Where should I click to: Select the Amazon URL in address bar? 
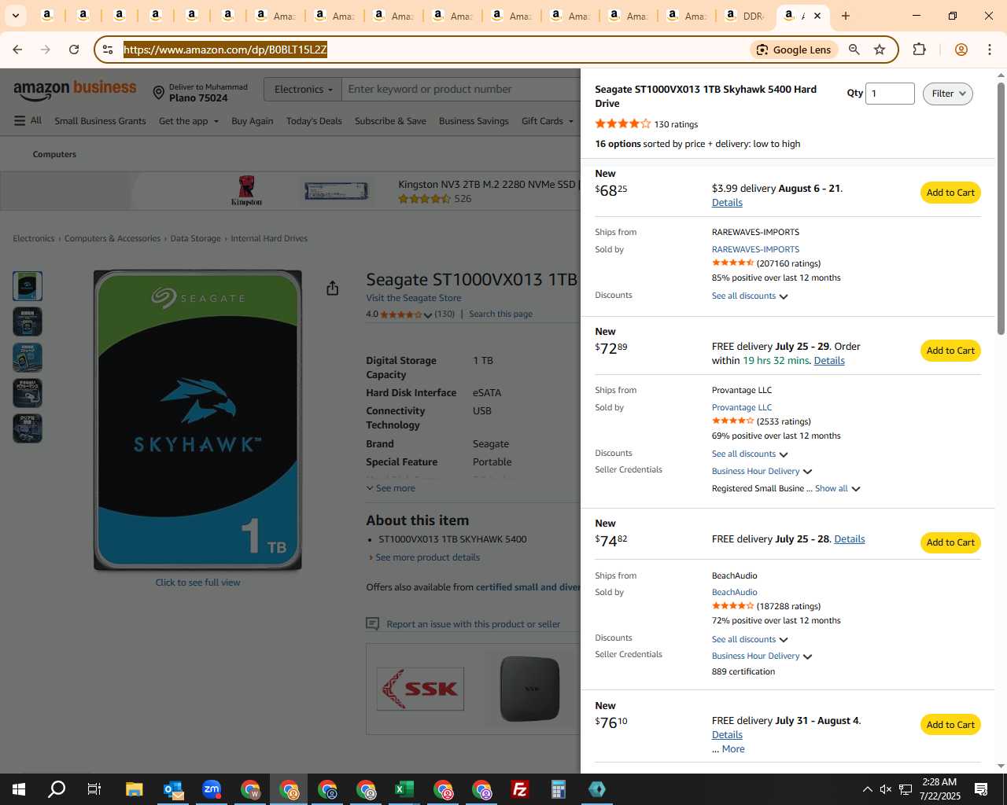pyautogui.click(x=225, y=50)
